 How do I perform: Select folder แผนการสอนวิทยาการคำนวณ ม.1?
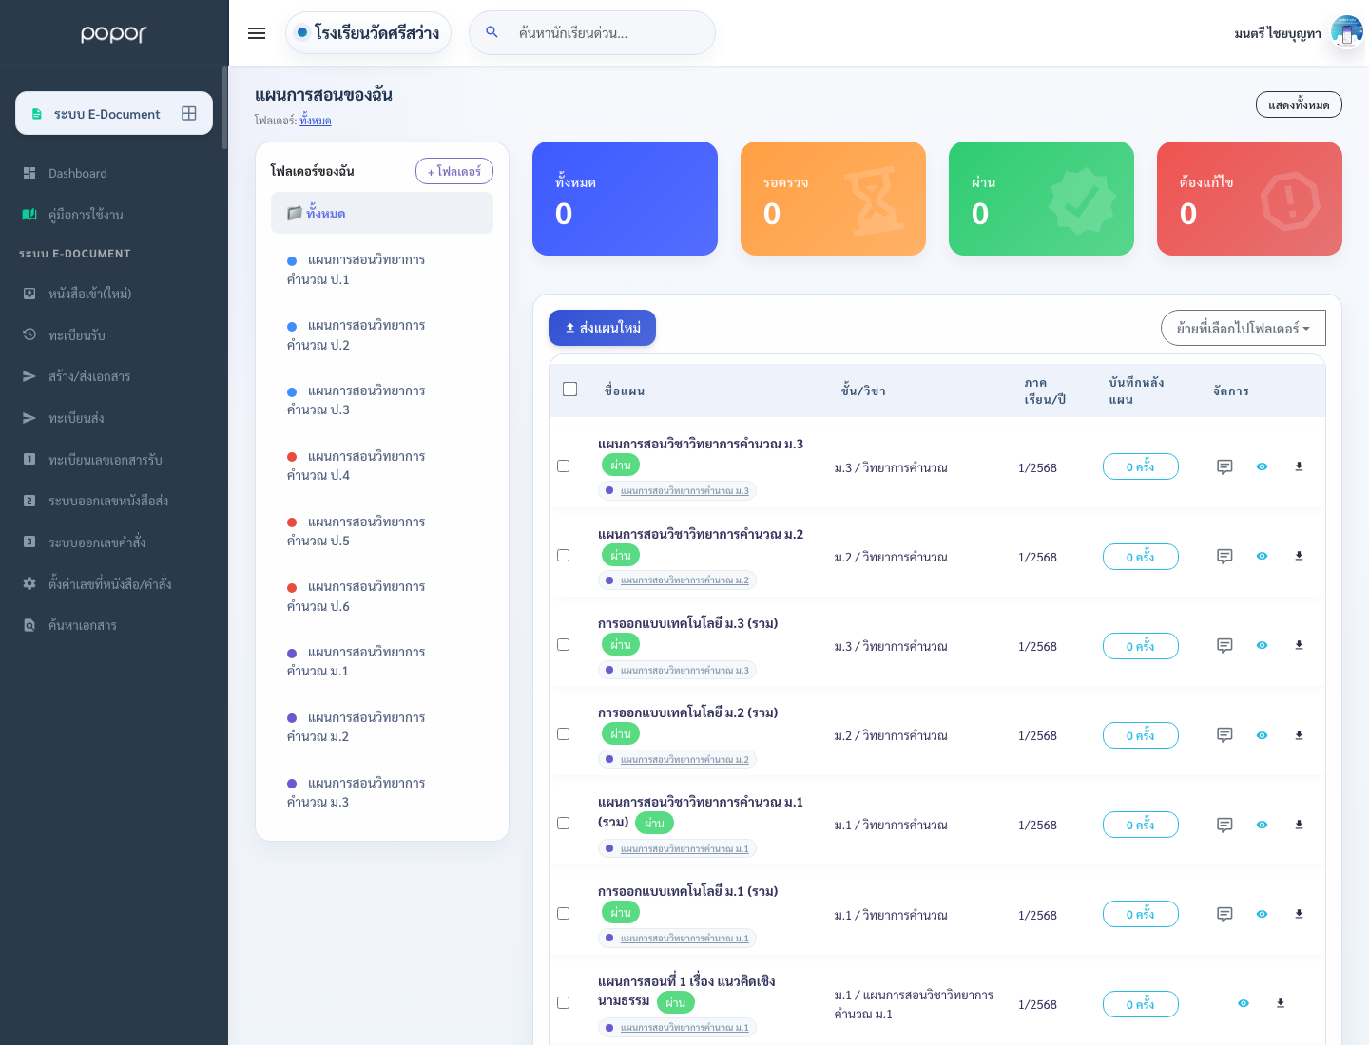[382, 661]
